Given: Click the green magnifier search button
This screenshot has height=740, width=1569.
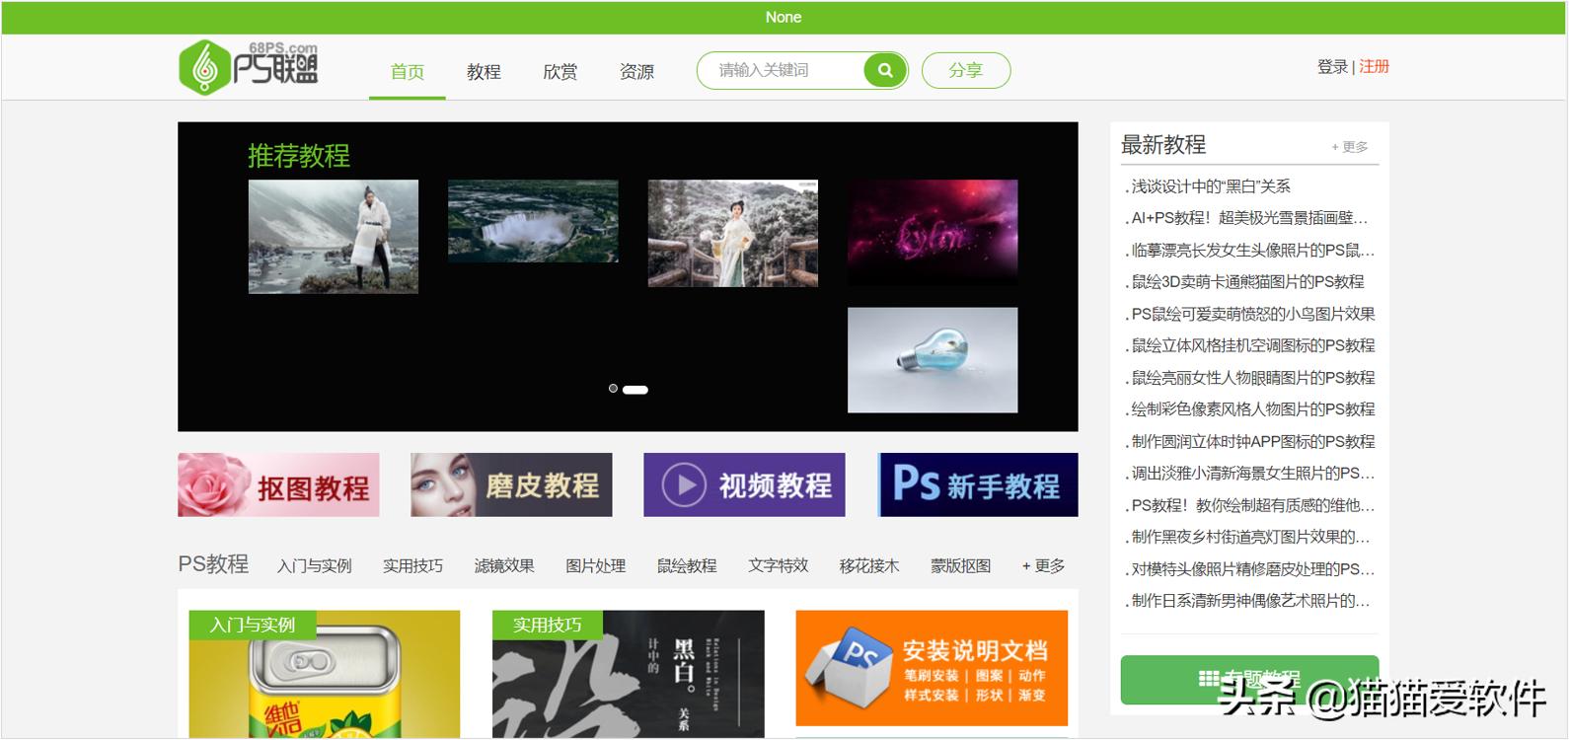Looking at the screenshot, I should [x=885, y=70].
